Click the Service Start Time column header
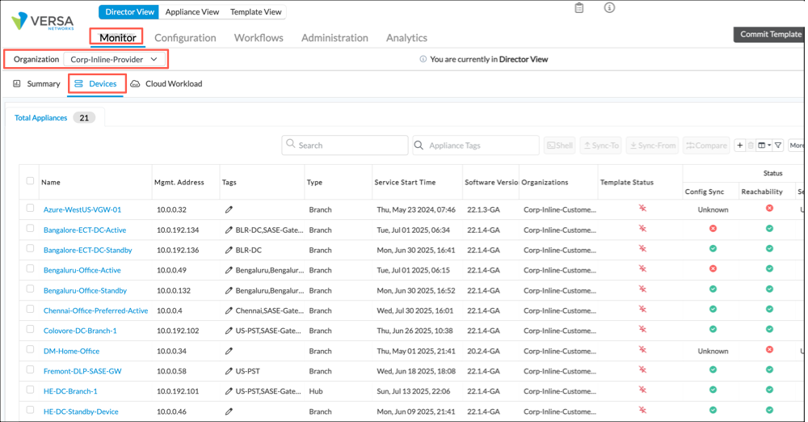This screenshot has width=808, height=422. pyautogui.click(x=405, y=182)
